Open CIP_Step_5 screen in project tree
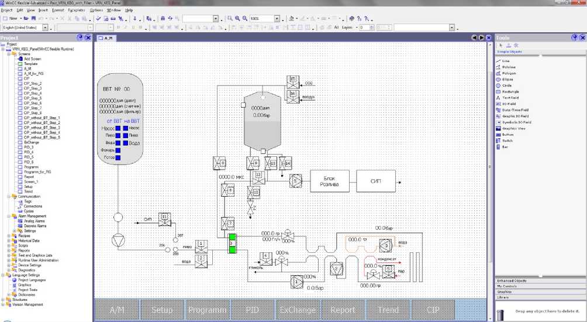Screen dimensions: 587x322 tap(32, 98)
